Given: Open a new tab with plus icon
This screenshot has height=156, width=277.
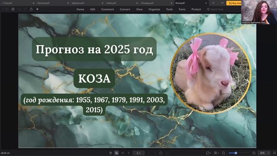Looking at the screenshot, I should 213,3.
